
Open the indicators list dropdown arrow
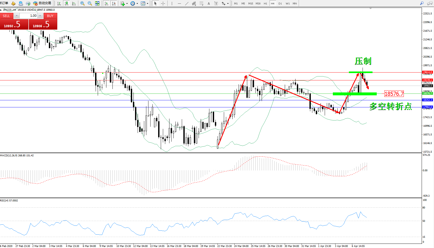pos(127,4)
